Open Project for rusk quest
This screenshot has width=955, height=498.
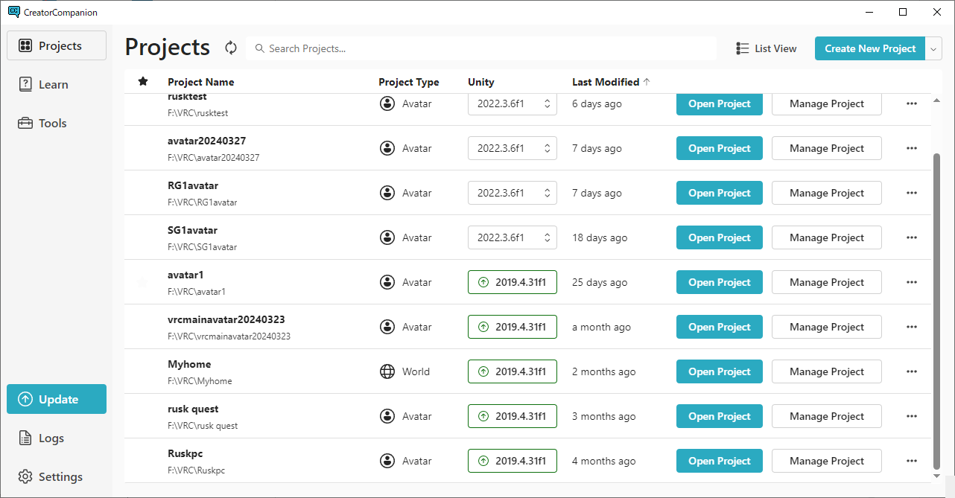click(x=720, y=416)
